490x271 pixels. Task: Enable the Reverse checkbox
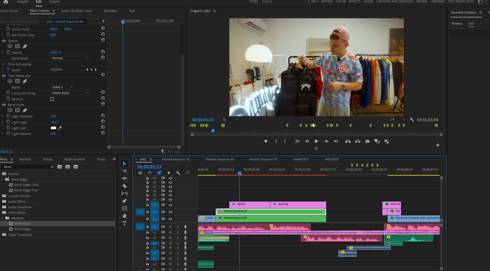click(52, 99)
